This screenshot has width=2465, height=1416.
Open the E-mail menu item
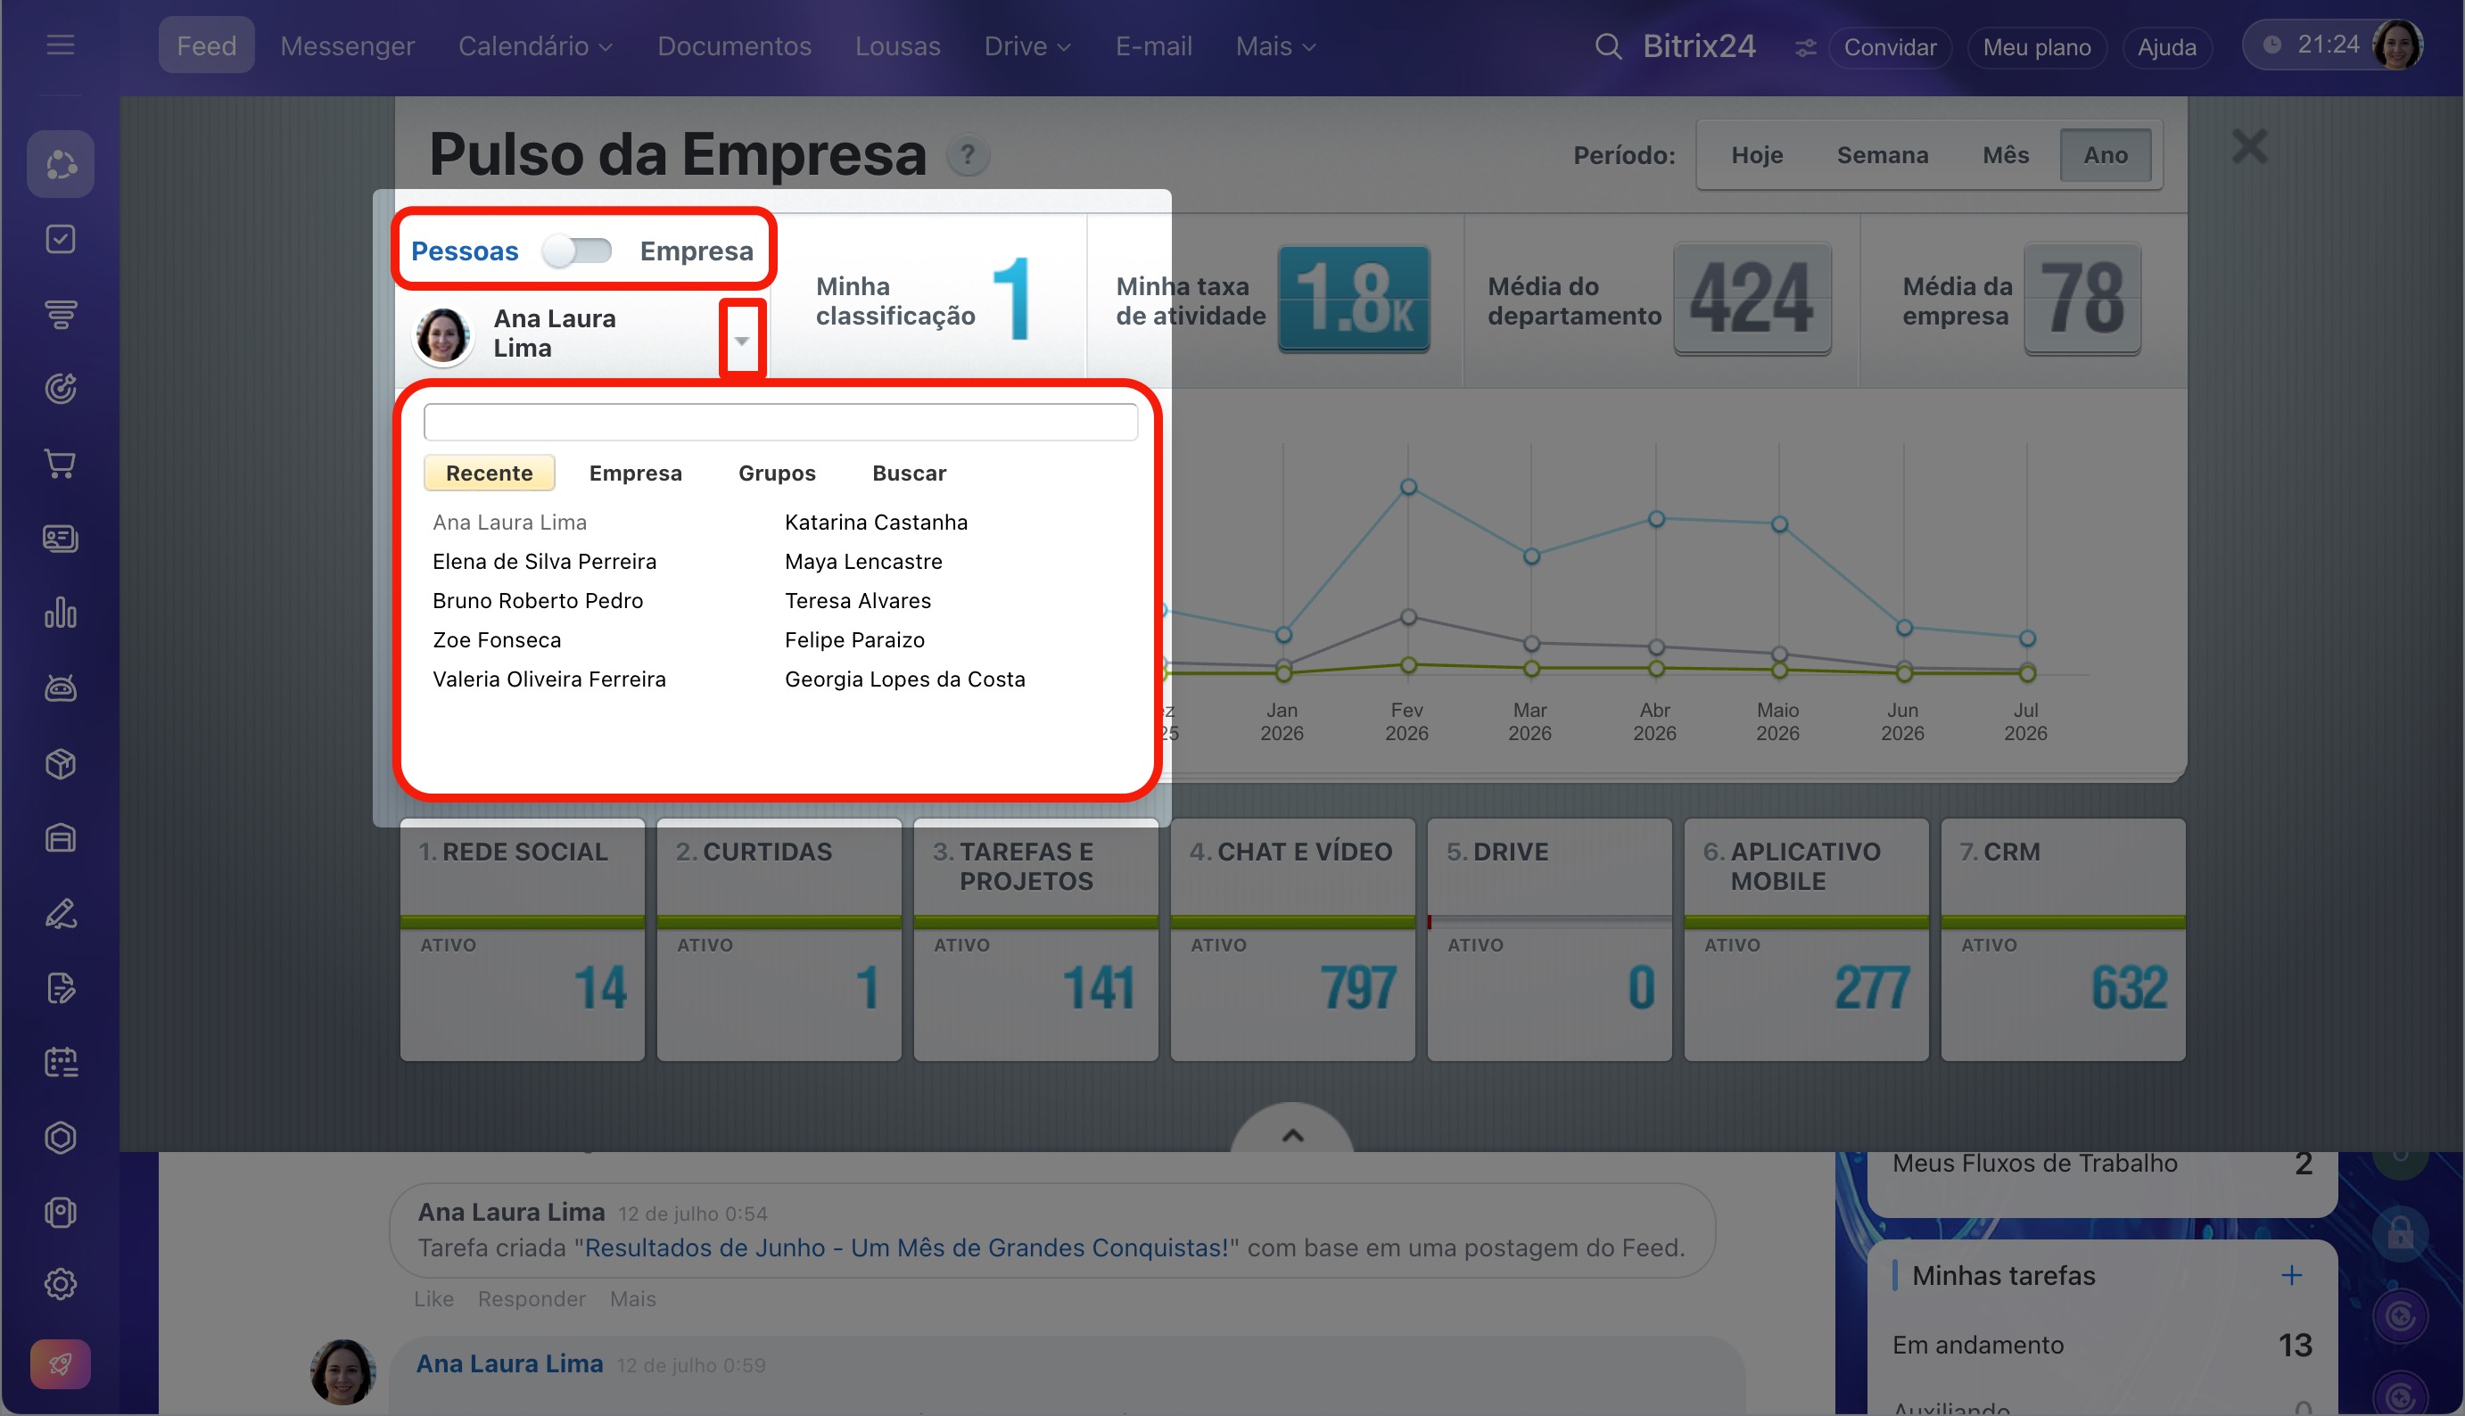click(x=1153, y=45)
